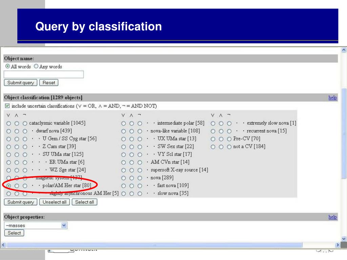The image size is (347, 260).
Task: Click the Select button under Object properties
Action: point(14,233)
